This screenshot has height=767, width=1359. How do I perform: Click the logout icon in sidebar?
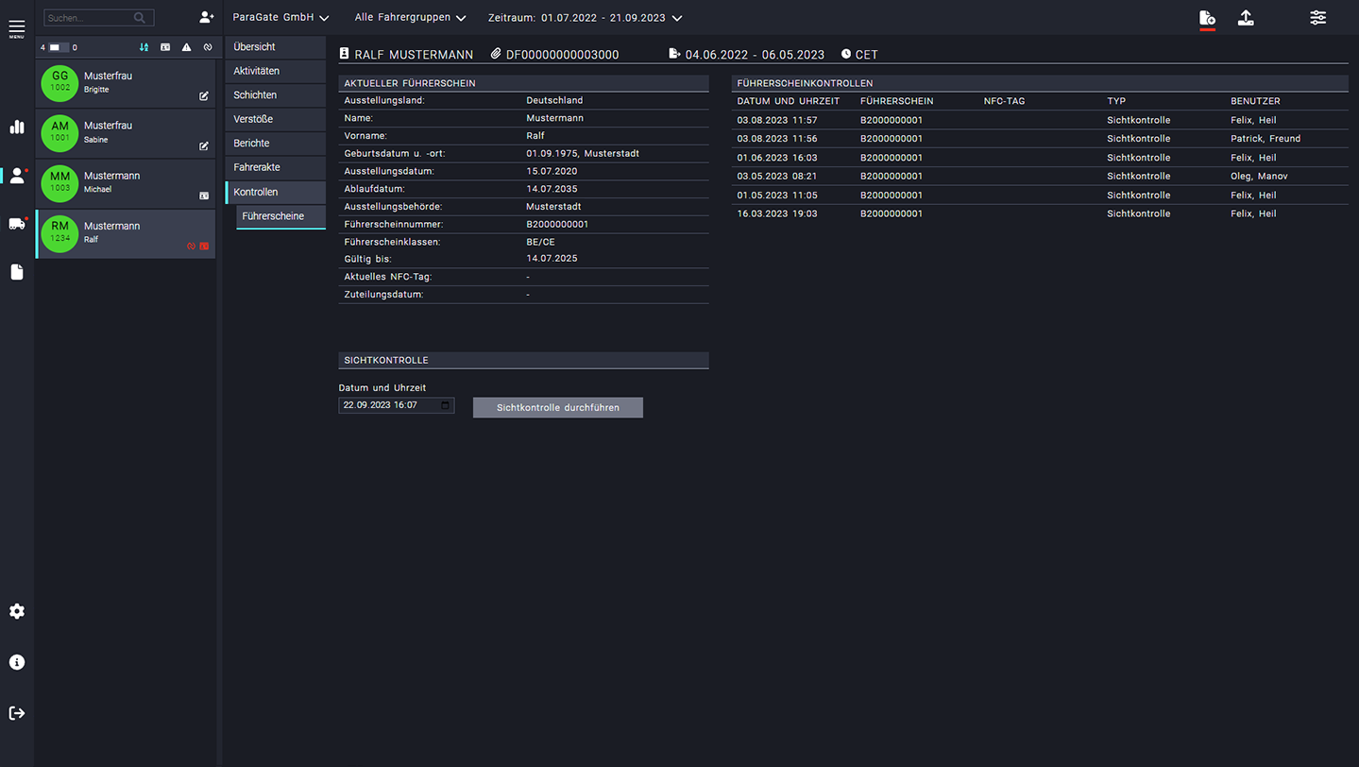pyautogui.click(x=17, y=713)
